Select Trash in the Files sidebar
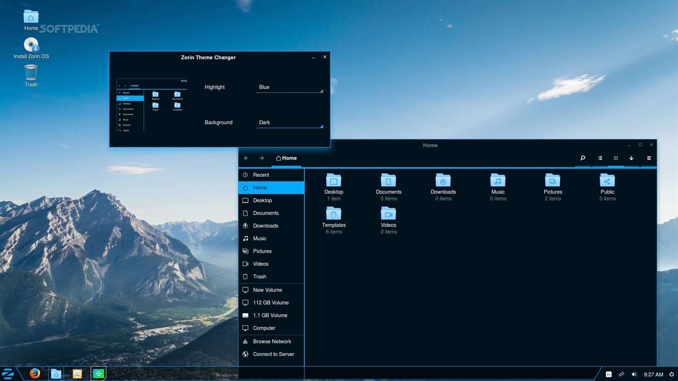678x381 pixels. click(x=271, y=277)
